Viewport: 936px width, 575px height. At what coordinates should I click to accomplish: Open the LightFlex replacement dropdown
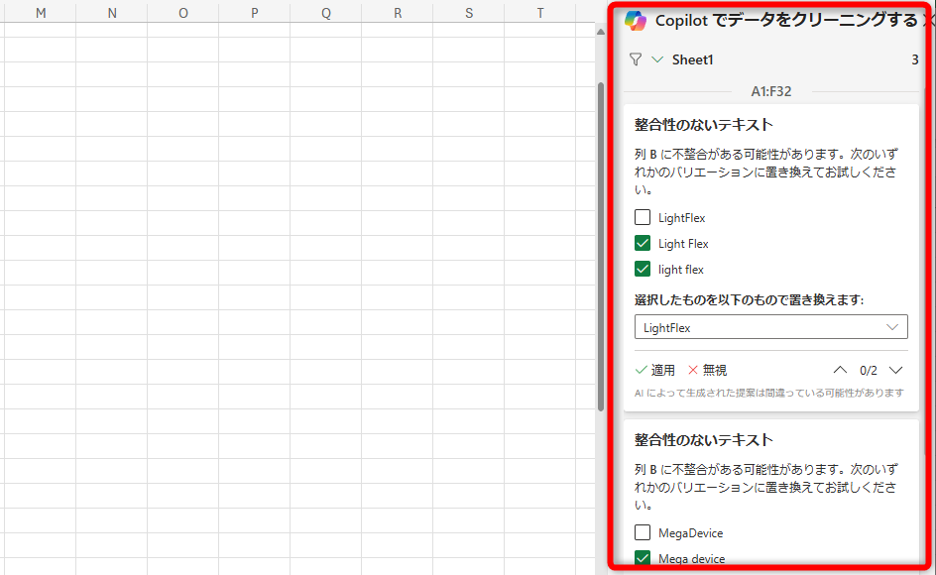click(x=770, y=327)
